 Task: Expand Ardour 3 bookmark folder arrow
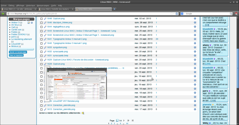click(x=21, y=23)
